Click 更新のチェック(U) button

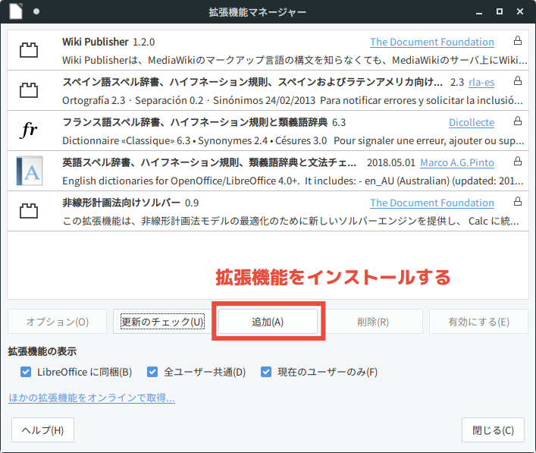click(162, 322)
